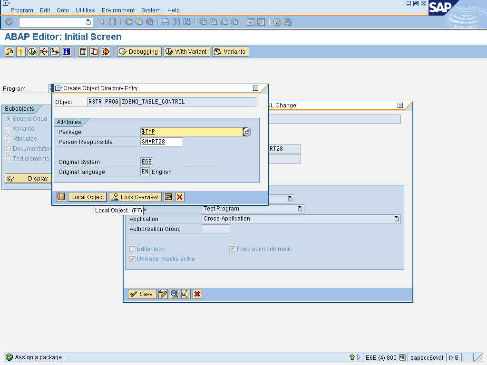Click Save in the attributes dialog
The image size is (487, 365).
(x=142, y=294)
